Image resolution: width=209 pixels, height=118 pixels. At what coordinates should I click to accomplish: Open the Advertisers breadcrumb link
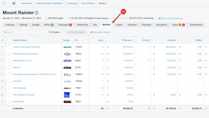(26, 3)
